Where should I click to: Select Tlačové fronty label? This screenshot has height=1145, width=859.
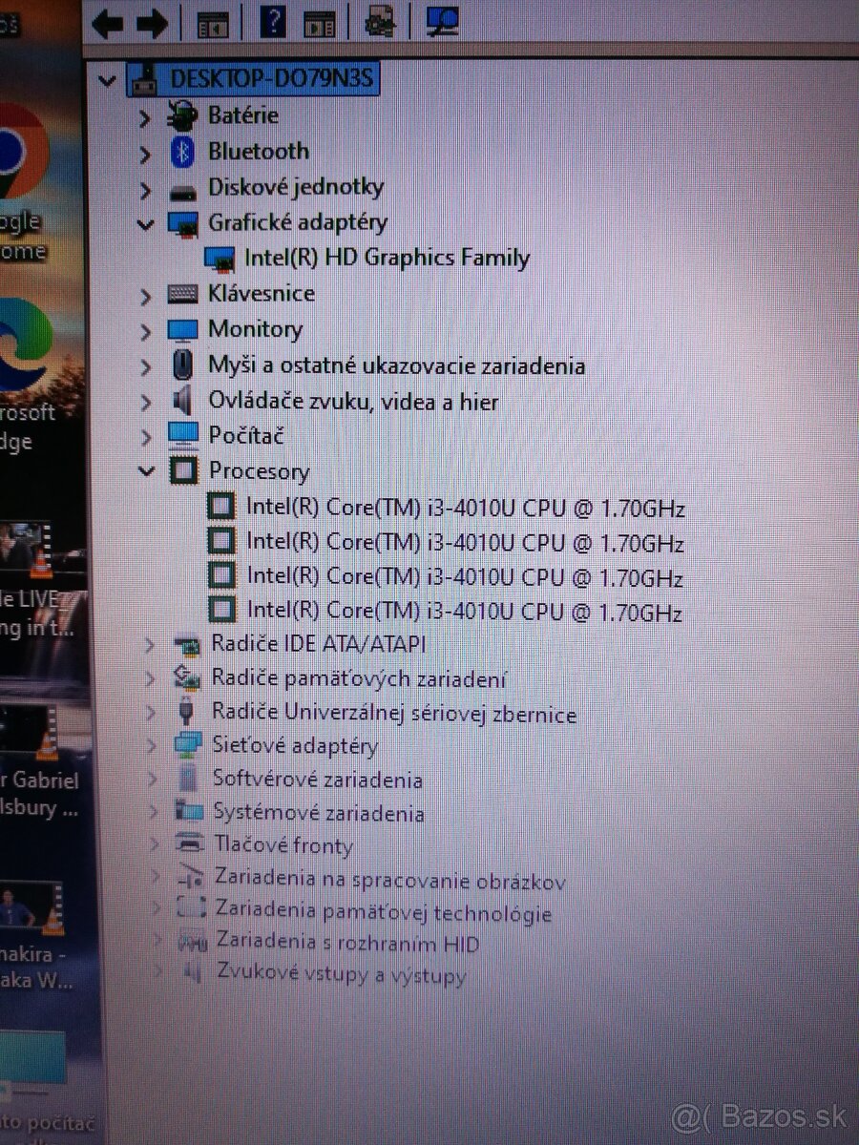[x=283, y=845]
